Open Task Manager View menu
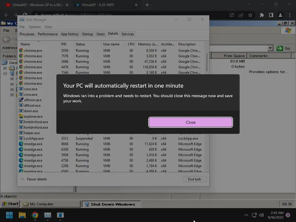The image size is (296, 222). [x=48, y=27]
